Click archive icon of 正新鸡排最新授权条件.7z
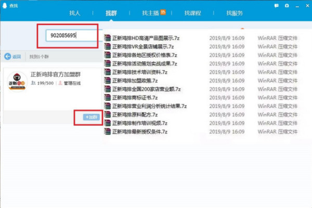Screen dimensions: 312x208 108,132
